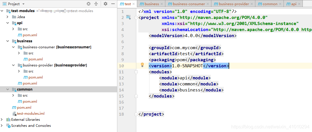Close the common editor tab
The image size is (312, 132).
click(x=280, y=4)
